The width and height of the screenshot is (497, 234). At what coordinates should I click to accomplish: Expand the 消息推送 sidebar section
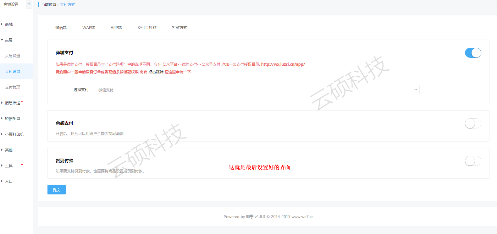13,103
